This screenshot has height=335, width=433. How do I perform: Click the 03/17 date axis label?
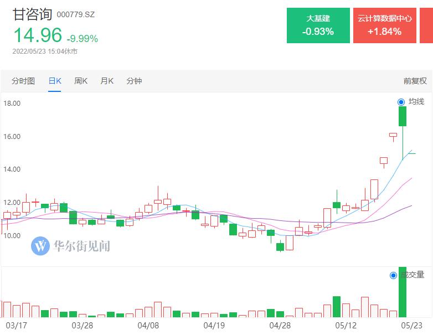point(16,326)
